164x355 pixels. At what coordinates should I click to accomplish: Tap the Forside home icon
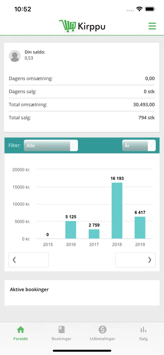point(20,330)
